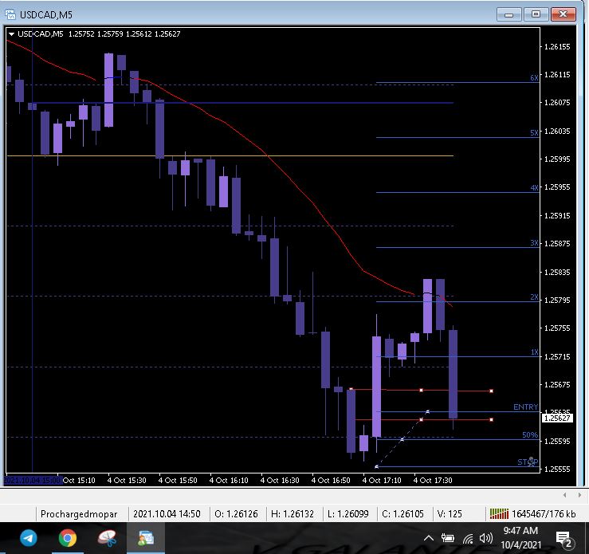Select the 3X target level label
This screenshot has width=589, height=554.
(534, 243)
